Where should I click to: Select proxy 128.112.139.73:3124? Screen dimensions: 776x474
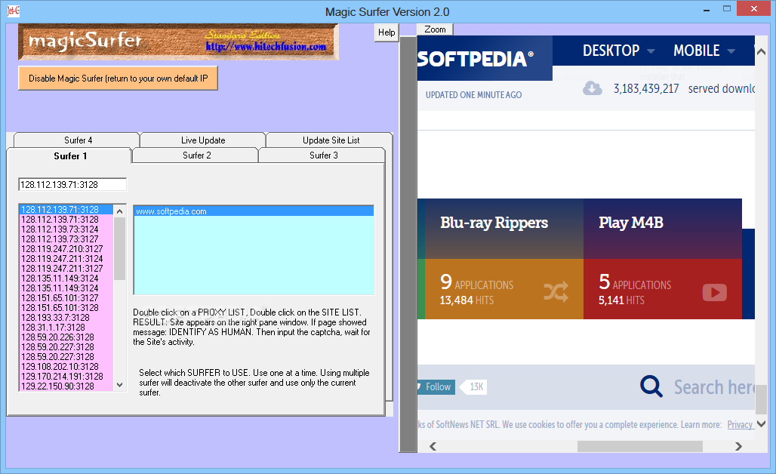(x=66, y=229)
